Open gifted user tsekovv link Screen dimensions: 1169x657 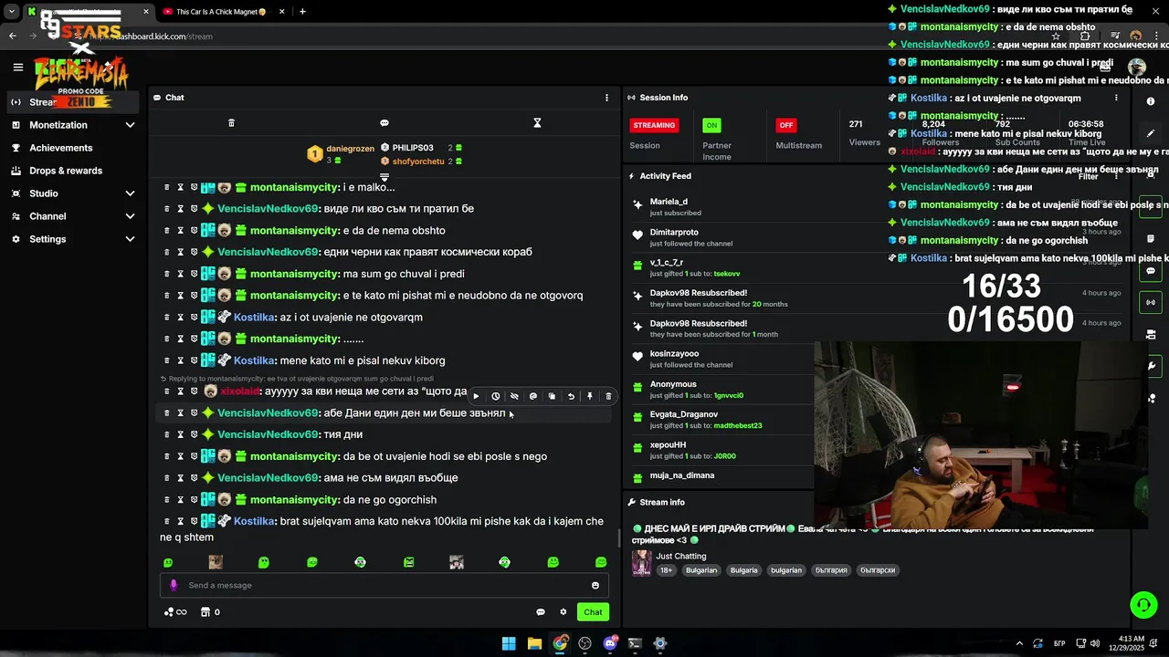point(727,274)
